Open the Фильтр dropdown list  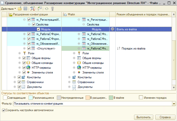point(174,104)
